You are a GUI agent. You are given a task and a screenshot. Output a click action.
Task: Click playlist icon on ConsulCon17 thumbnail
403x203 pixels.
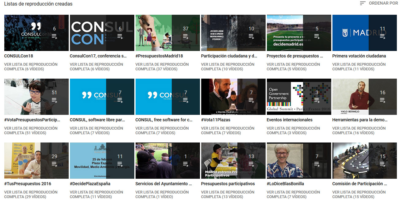[x=120, y=36]
